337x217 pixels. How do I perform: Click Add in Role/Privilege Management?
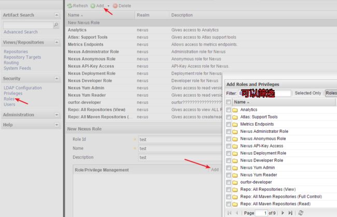[x=215, y=170]
